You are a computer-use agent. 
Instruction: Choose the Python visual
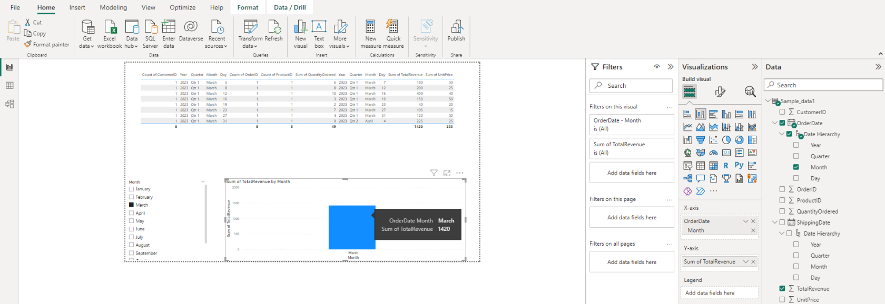[x=739, y=165]
